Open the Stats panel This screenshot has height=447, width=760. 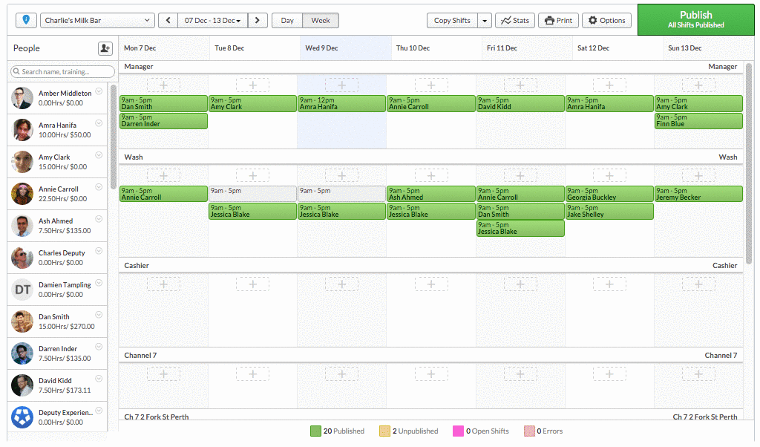pos(514,20)
